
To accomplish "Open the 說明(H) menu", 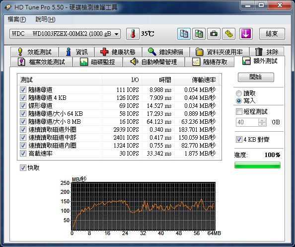I will (x=45, y=19).
